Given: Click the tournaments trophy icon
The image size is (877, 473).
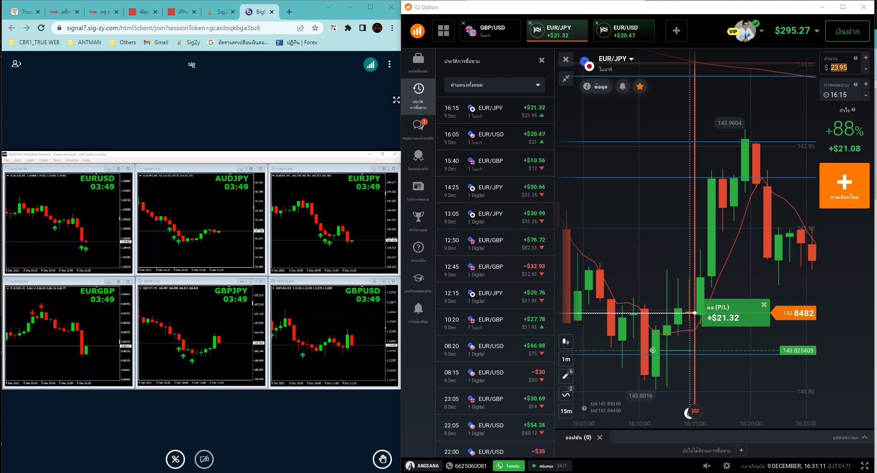Looking at the screenshot, I should coord(418,218).
